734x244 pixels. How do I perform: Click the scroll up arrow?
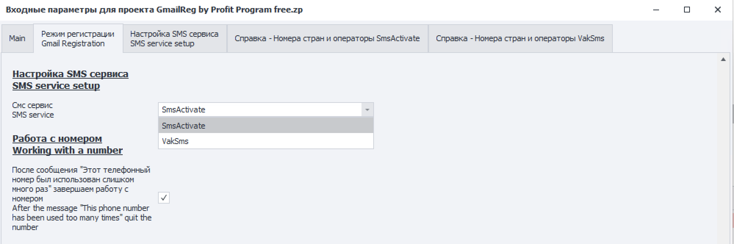point(723,60)
